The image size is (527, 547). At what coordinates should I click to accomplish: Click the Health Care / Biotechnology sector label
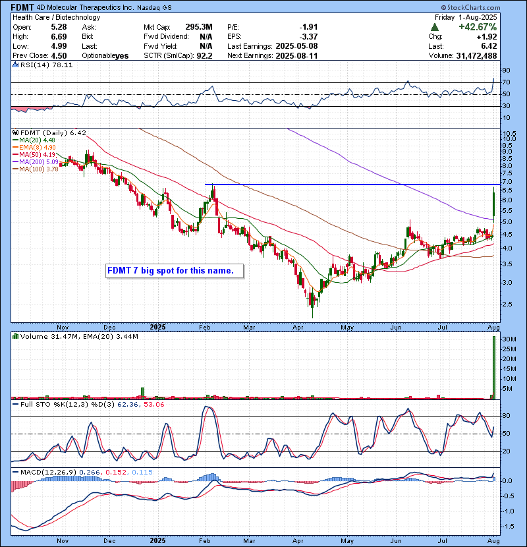pos(57,17)
